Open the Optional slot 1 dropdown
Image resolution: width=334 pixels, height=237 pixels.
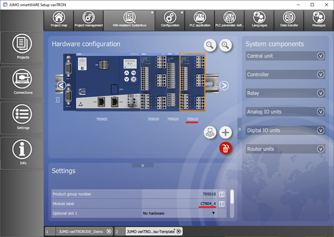pos(213,213)
